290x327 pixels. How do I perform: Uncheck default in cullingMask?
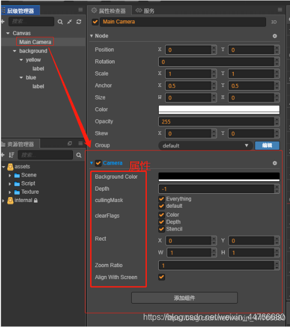point(161,206)
